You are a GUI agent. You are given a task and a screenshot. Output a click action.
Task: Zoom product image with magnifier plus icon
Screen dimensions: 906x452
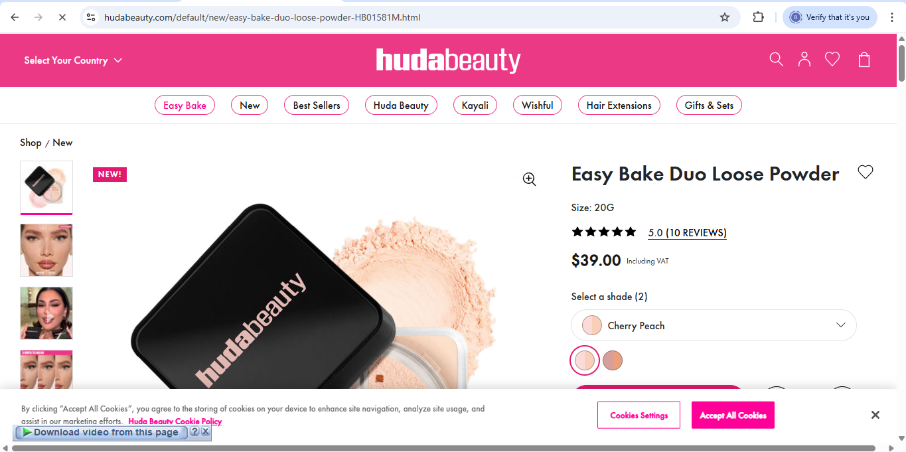coord(529,179)
